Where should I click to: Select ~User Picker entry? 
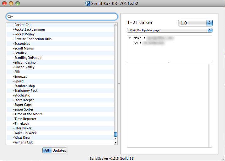pos(60,128)
